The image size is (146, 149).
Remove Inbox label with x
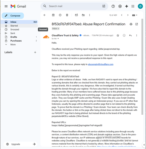[58, 29]
